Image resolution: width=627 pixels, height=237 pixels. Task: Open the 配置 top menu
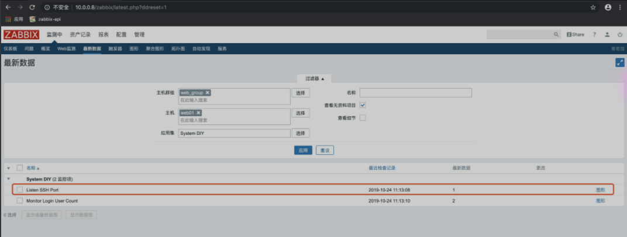point(121,34)
